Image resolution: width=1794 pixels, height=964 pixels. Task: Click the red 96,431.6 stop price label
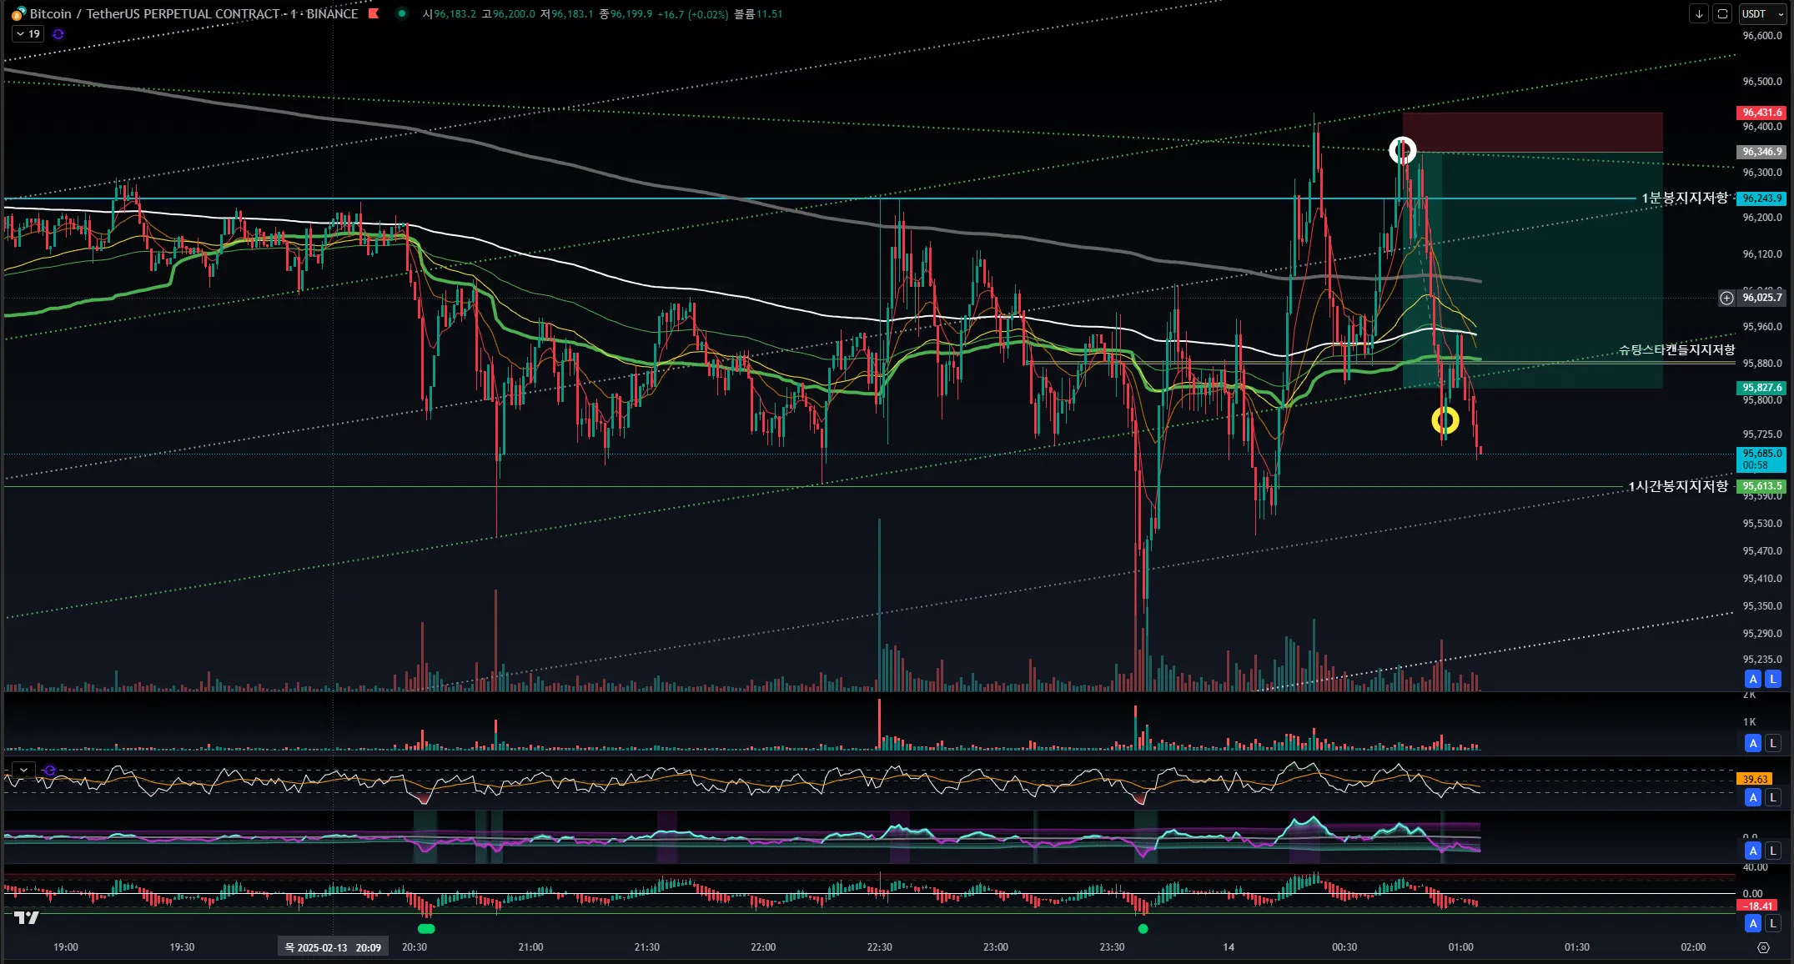(x=1761, y=113)
